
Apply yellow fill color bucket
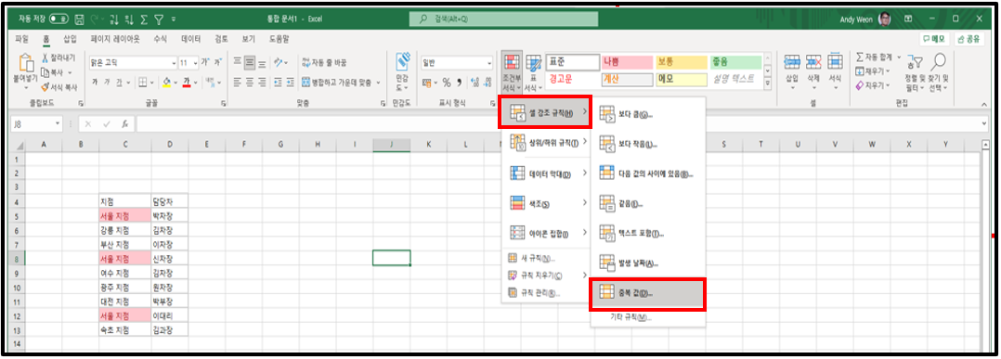tap(166, 83)
